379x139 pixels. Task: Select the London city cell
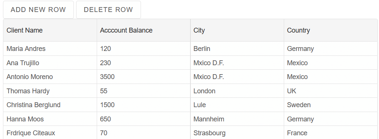pos(237,91)
